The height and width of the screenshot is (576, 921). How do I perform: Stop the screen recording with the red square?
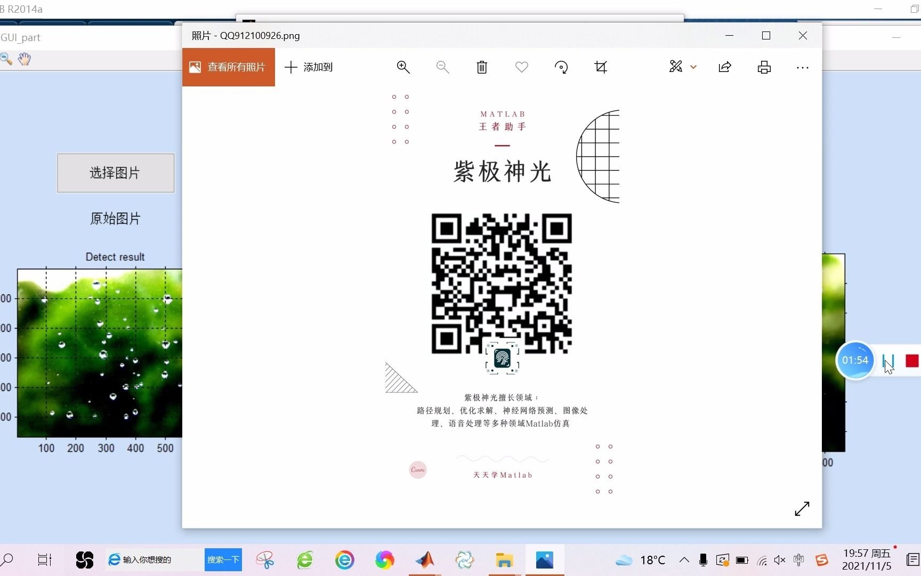click(x=912, y=361)
